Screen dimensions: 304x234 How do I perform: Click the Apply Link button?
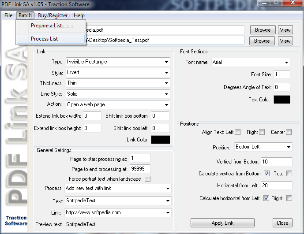coord(222,223)
